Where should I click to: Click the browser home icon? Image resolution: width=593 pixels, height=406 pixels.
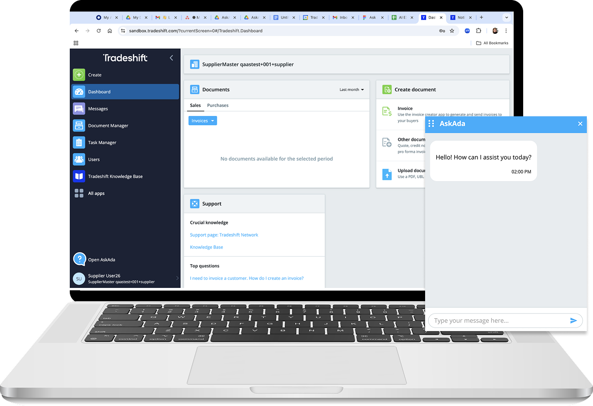tap(110, 31)
